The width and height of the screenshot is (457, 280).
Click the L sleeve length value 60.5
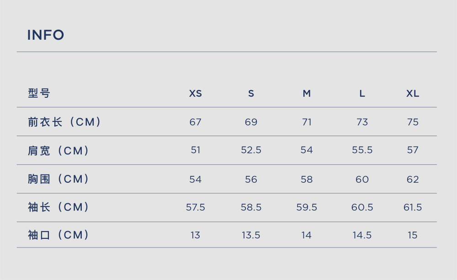[362, 207]
